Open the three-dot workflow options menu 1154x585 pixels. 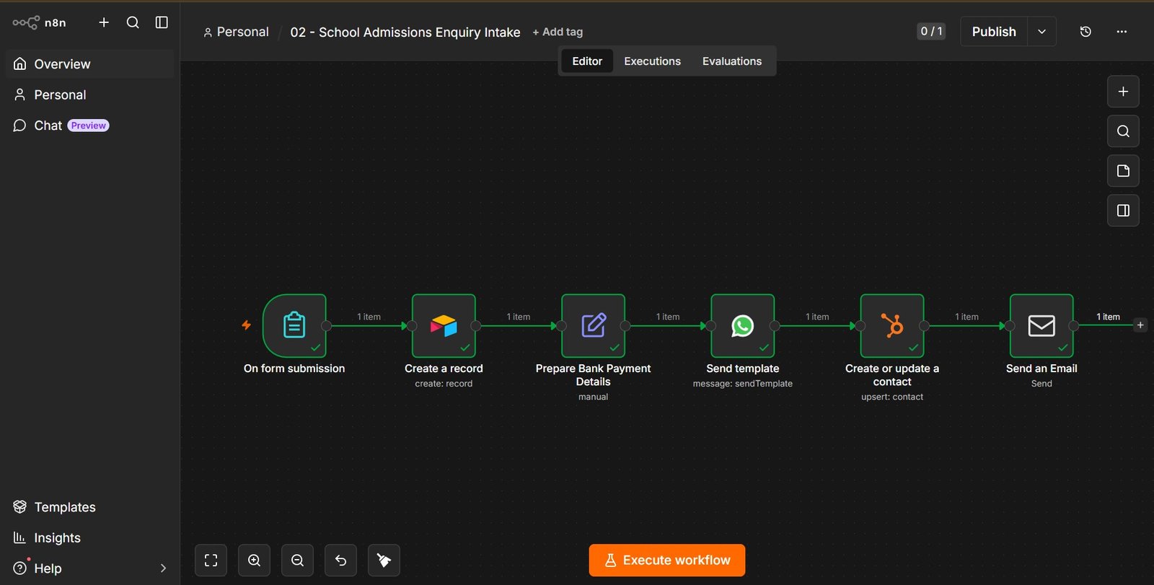coord(1122,32)
